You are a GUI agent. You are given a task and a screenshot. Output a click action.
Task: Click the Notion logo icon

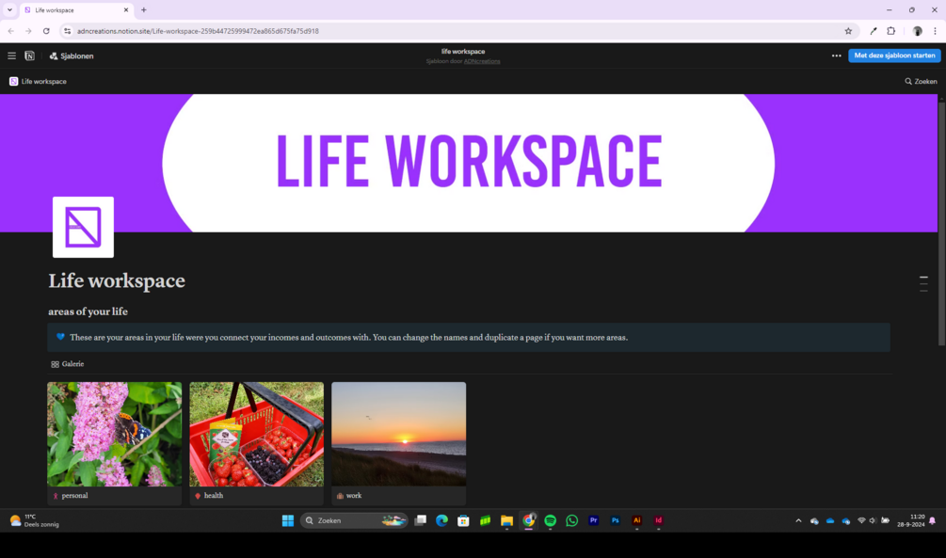point(29,56)
